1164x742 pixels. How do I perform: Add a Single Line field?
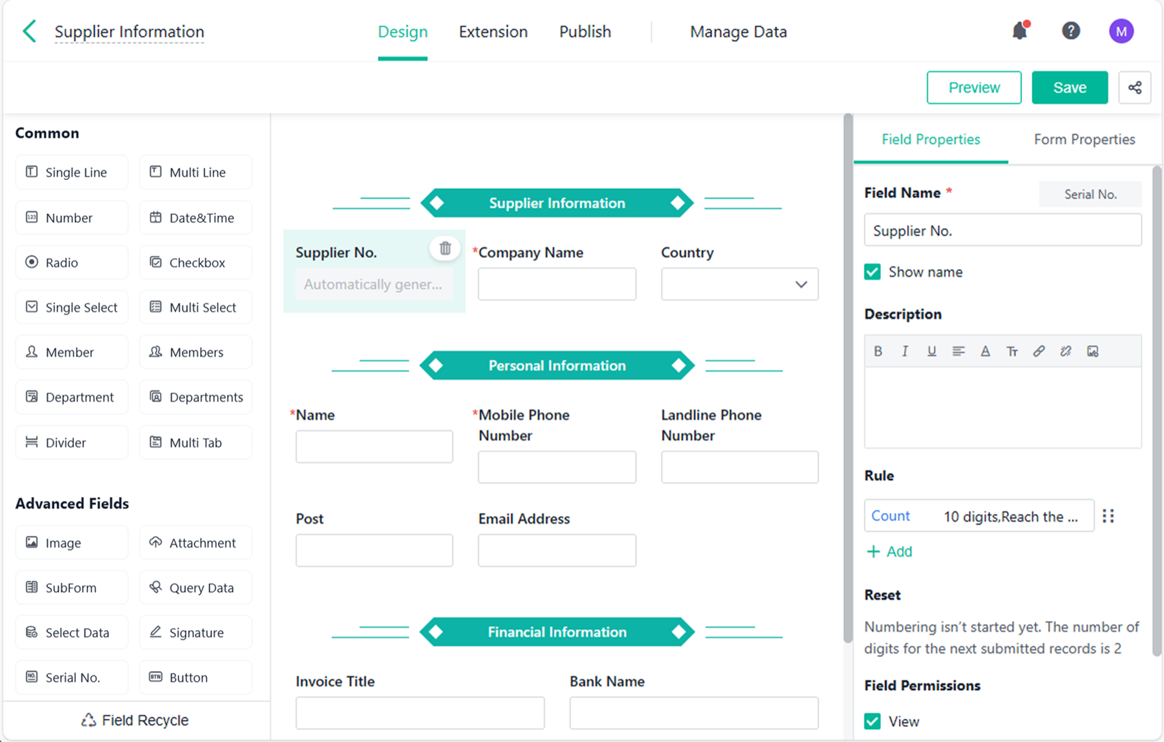tap(72, 172)
